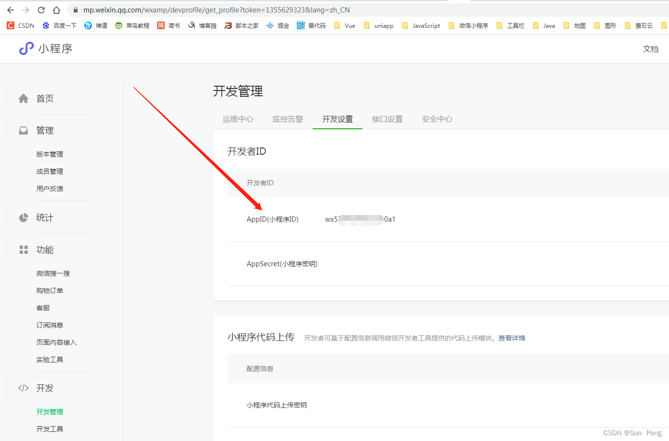Screen dimensions: 669x441
Task: Open 版本管理 in sidebar
Action: pyautogui.click(x=50, y=154)
